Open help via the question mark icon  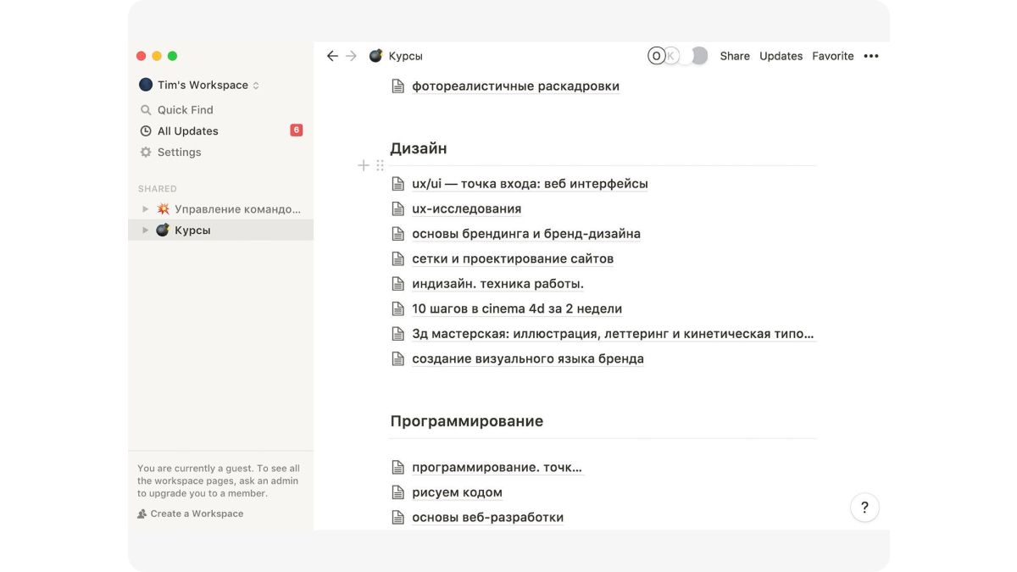(864, 507)
